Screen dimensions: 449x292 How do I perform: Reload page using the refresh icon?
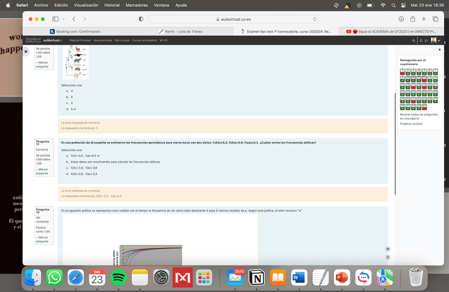[315, 19]
